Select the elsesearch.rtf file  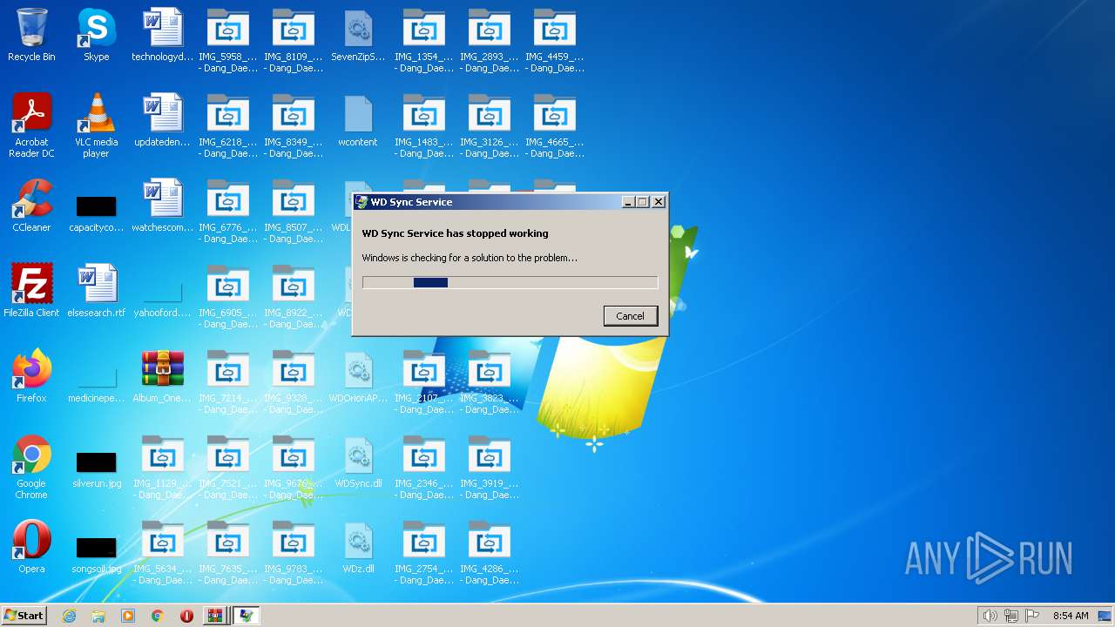97,291
